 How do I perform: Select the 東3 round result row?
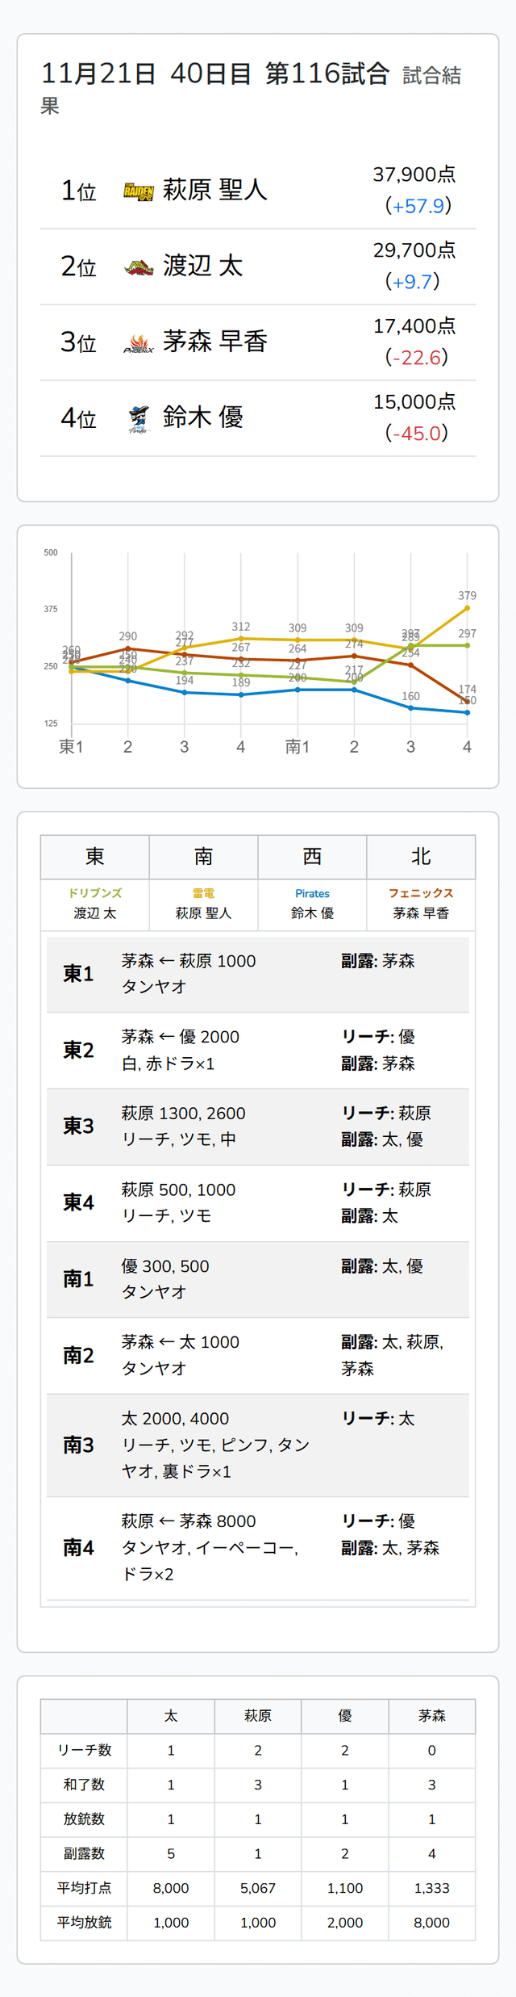(258, 1126)
